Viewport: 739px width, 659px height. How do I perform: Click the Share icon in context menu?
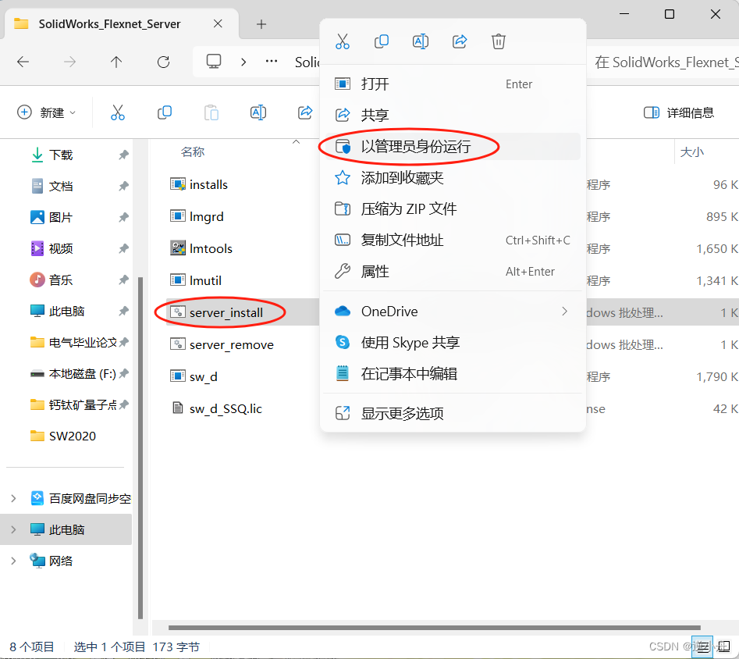(x=460, y=41)
